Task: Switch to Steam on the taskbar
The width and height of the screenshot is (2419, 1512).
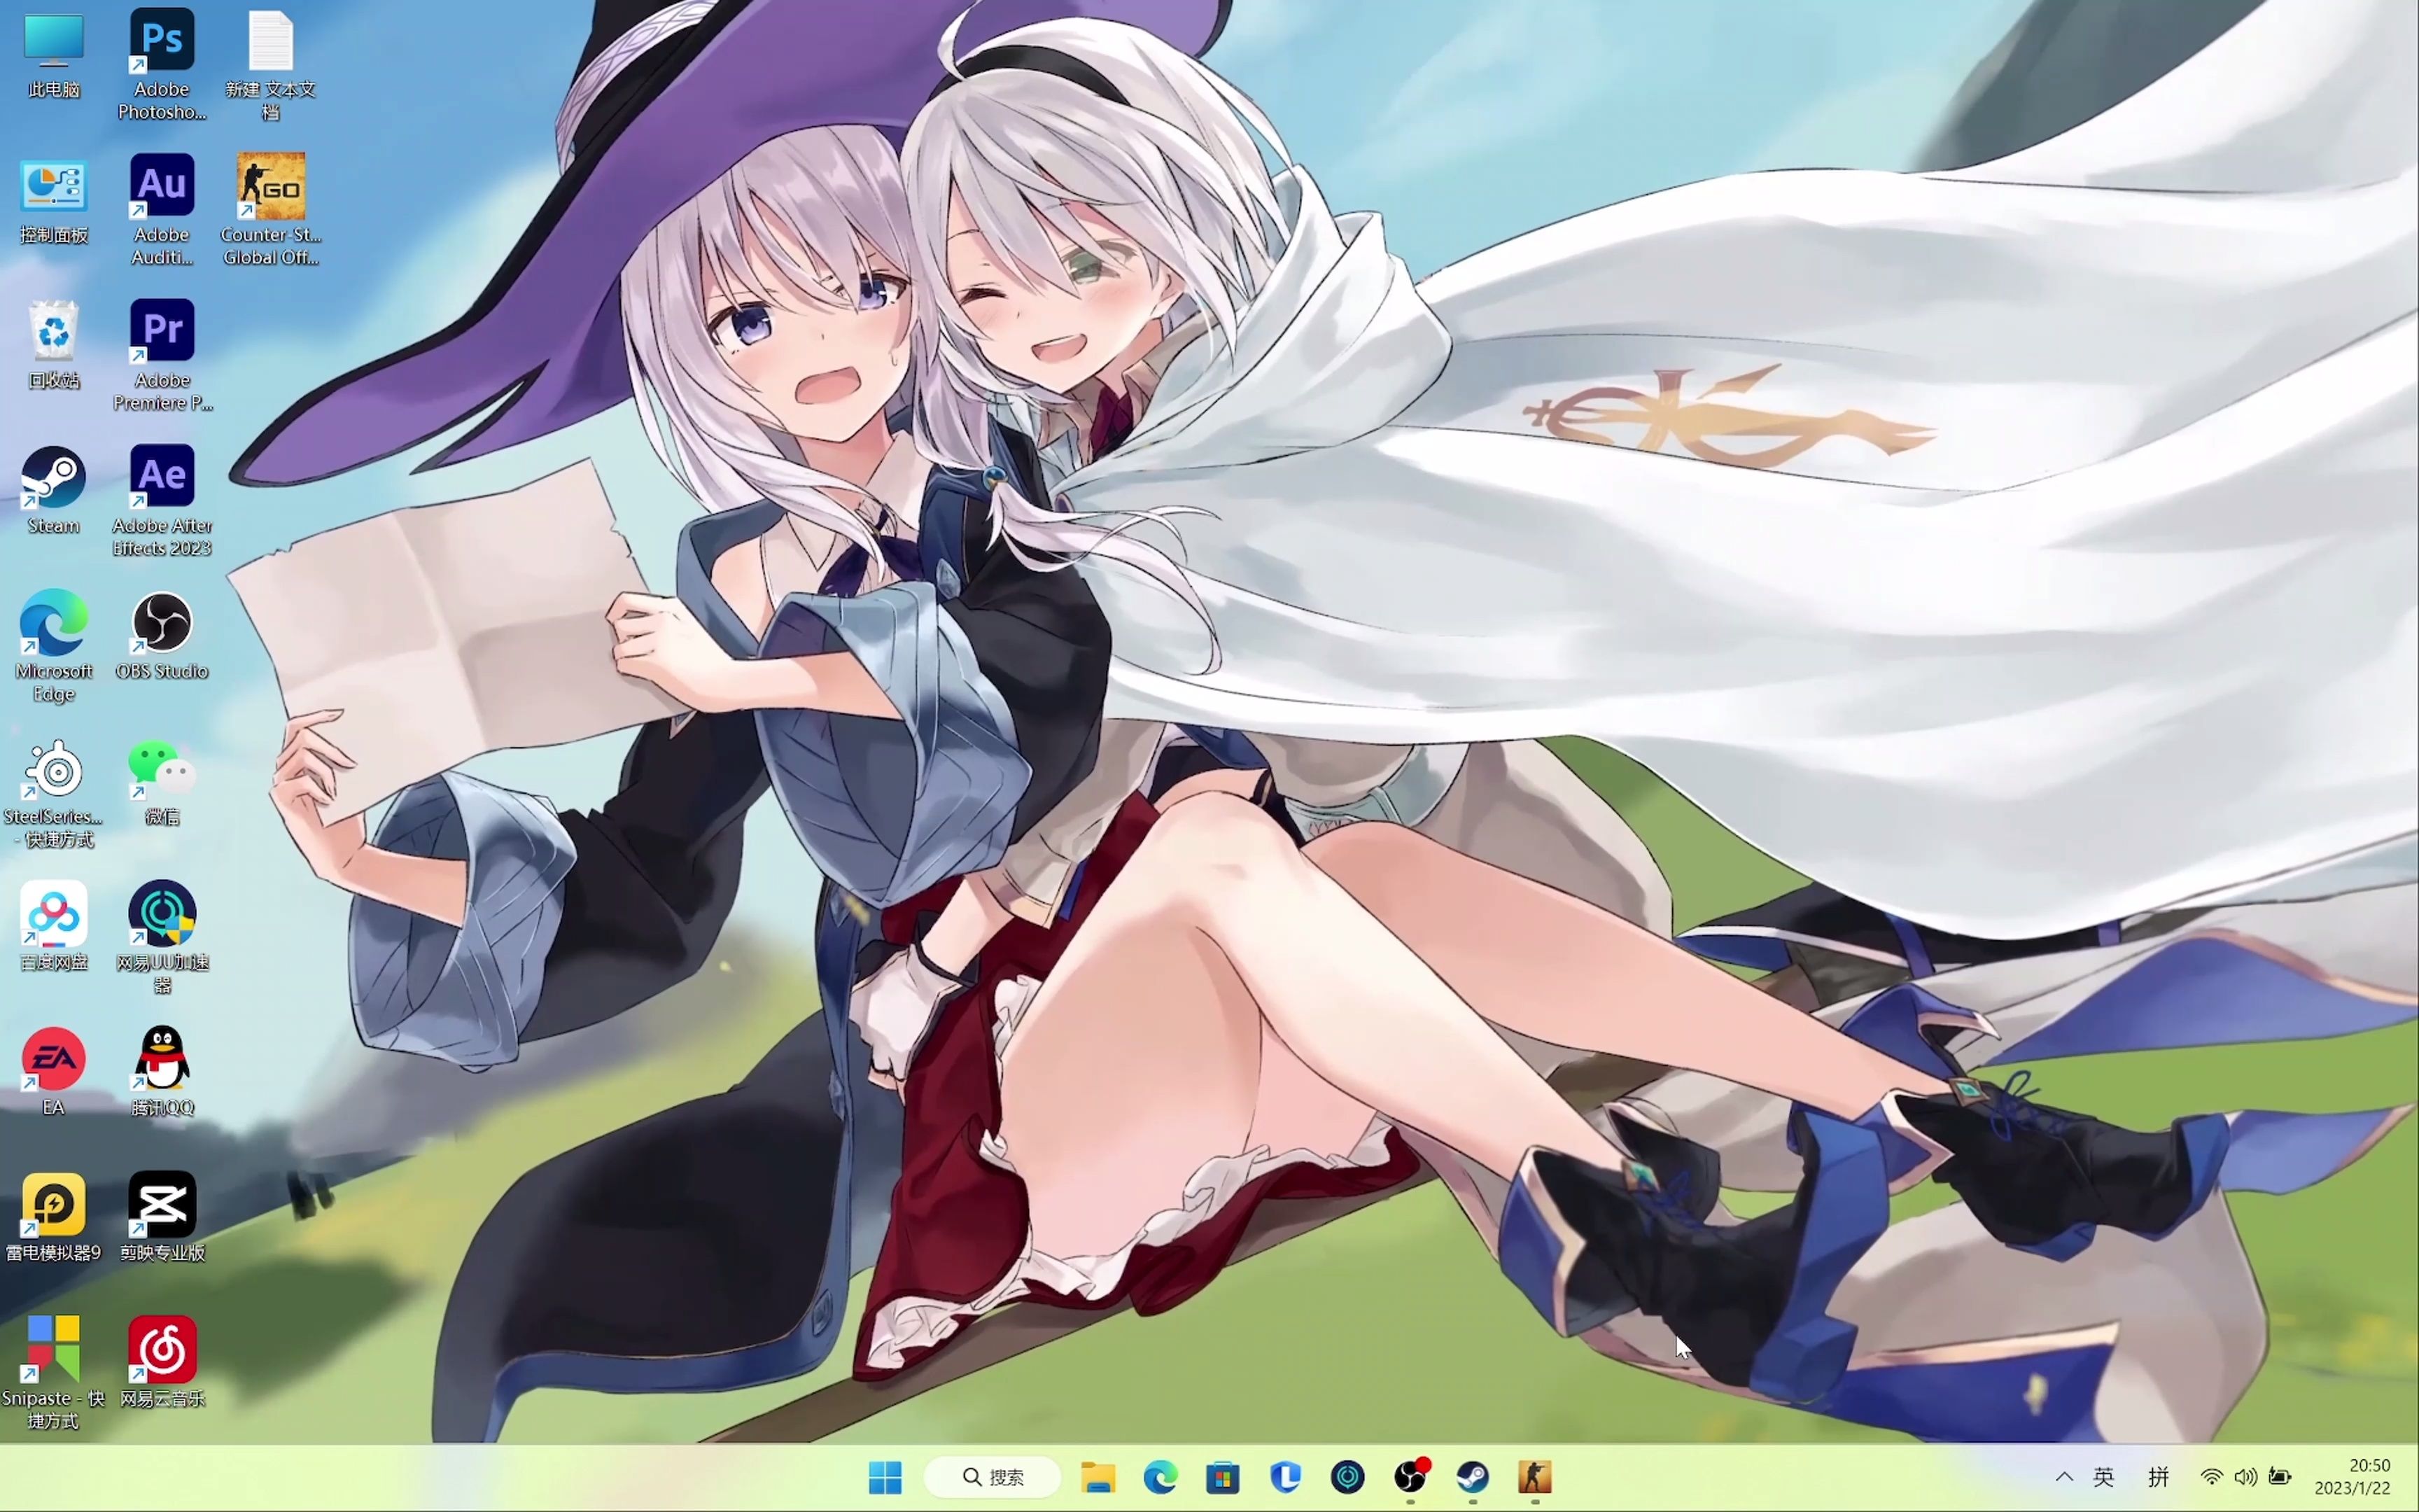Action: (1473, 1477)
